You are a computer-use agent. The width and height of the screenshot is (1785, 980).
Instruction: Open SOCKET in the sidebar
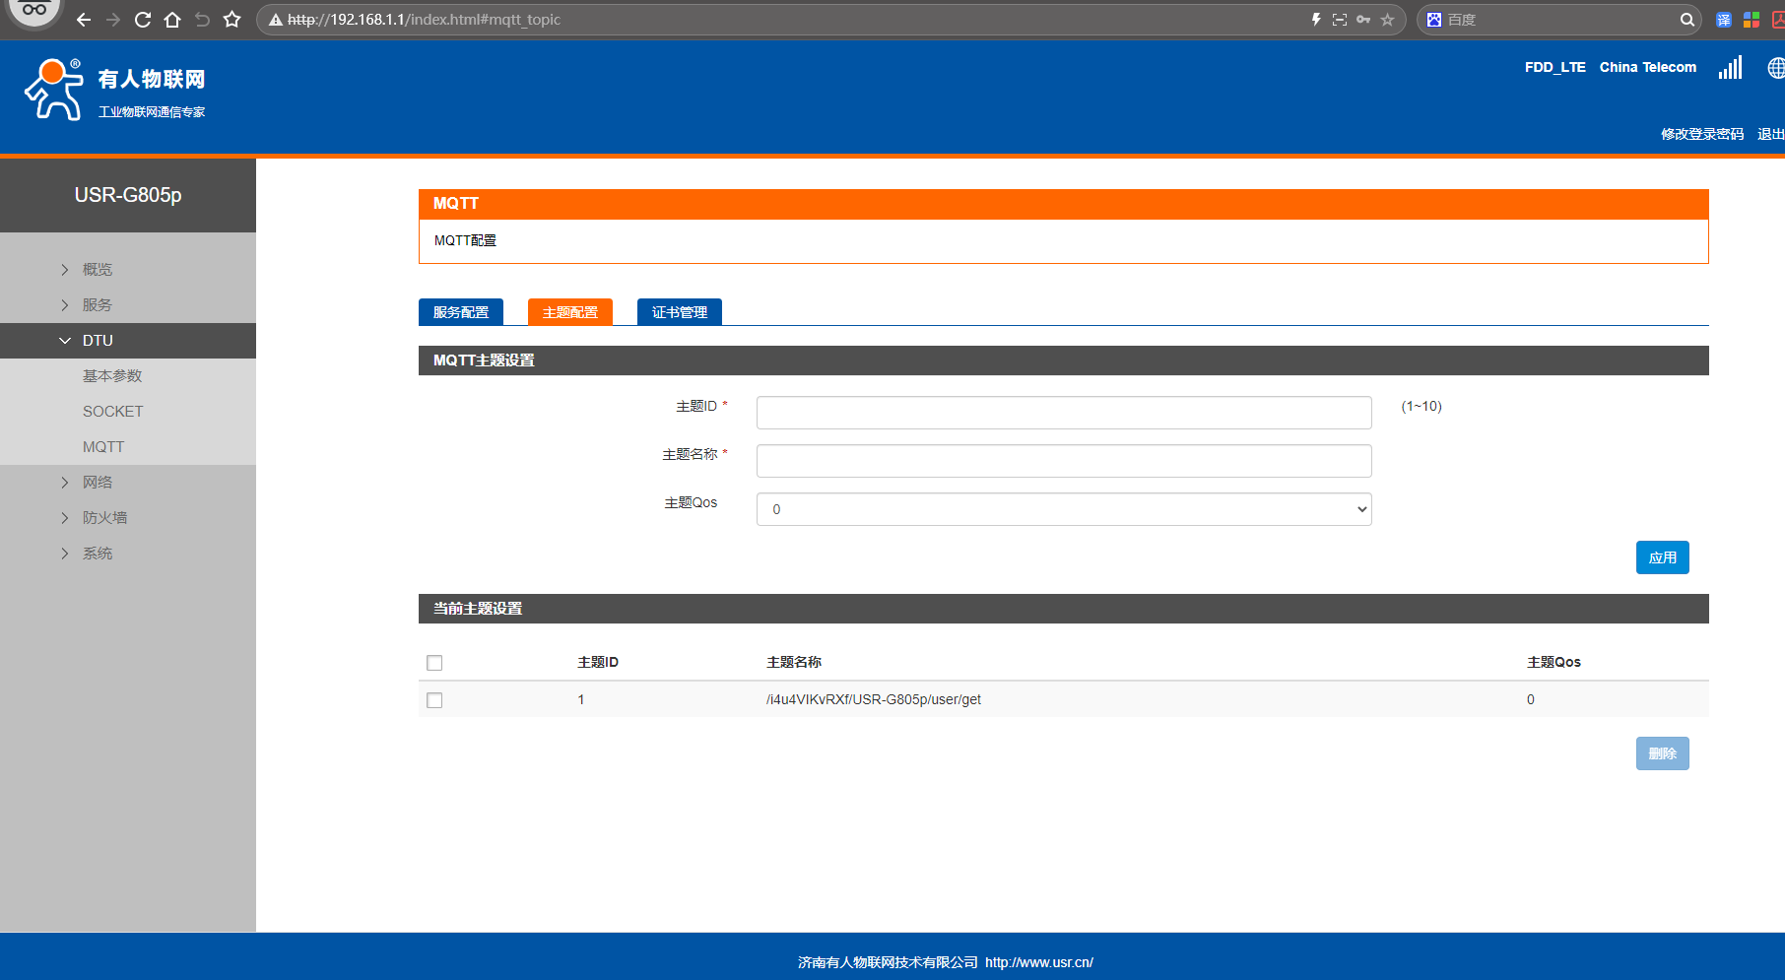click(x=112, y=412)
